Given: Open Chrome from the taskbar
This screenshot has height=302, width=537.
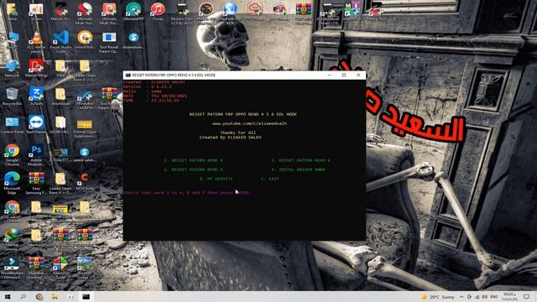Looking at the screenshot, I should click(x=39, y=296).
